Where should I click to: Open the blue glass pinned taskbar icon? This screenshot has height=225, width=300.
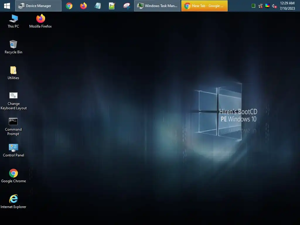(98, 6)
